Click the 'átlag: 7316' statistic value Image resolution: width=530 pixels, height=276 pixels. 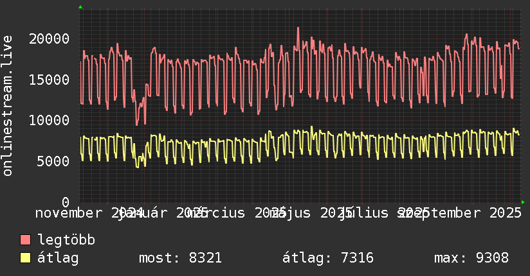[328, 258]
